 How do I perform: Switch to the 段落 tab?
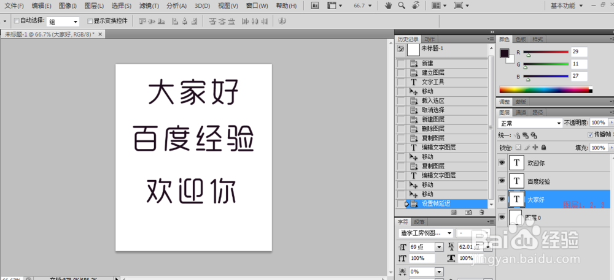419,221
